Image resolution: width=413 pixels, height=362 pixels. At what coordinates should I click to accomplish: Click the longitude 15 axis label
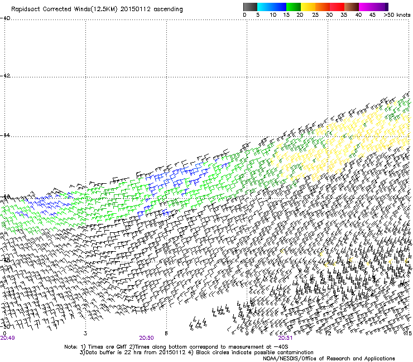(409, 333)
